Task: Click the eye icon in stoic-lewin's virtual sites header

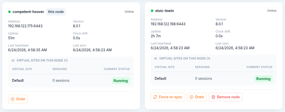Action: (x=156, y=58)
